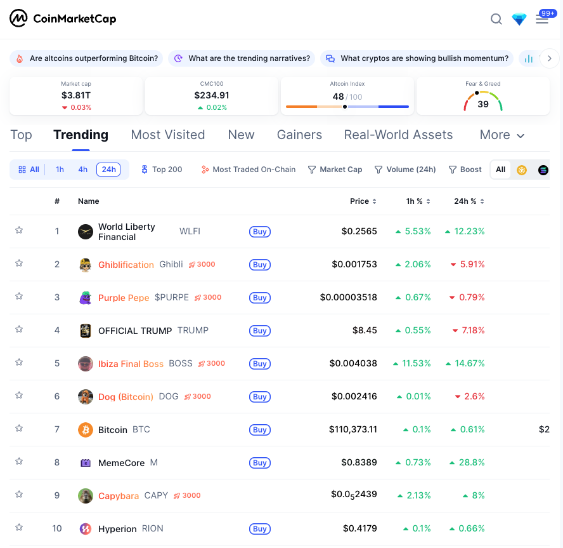
Task: Toggle watchlist star for Ghiblification
Action: (x=19, y=264)
